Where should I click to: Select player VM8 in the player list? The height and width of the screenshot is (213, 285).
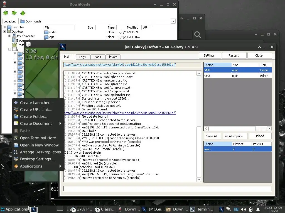coord(238,70)
